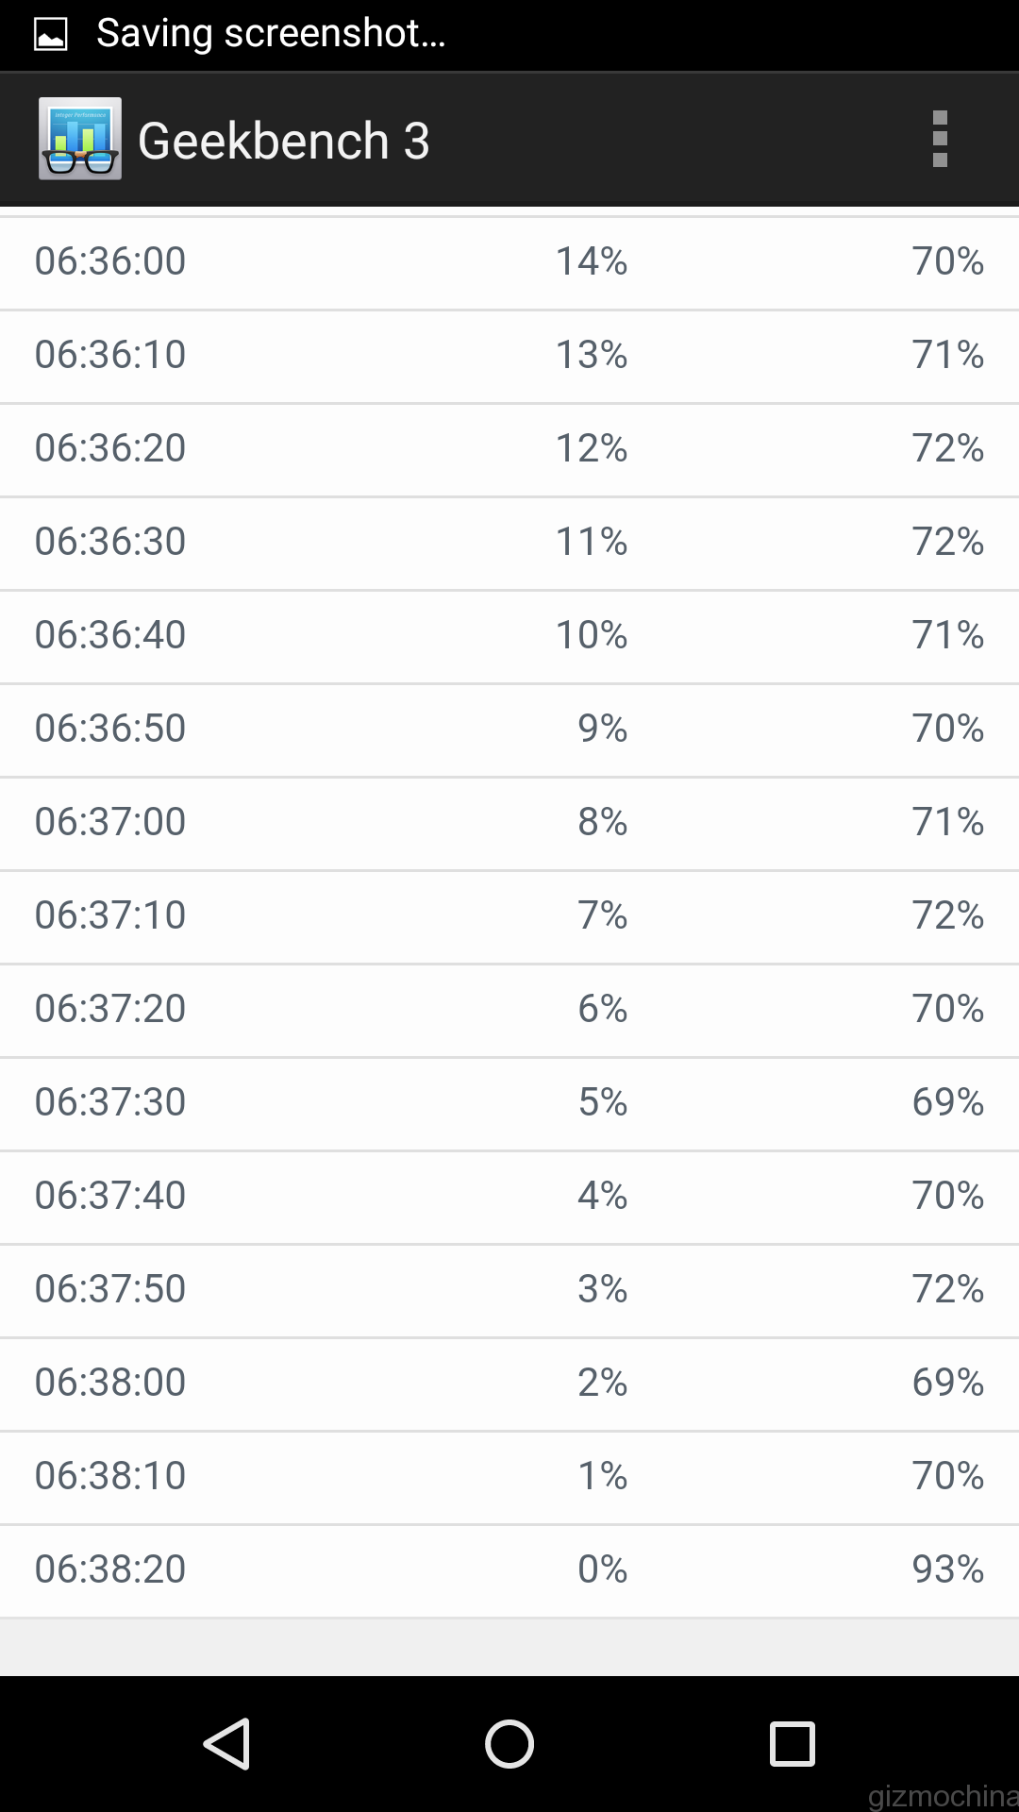Tap the screenshot notification image icon
Image resolution: width=1019 pixels, height=1812 pixels.
click(50, 35)
